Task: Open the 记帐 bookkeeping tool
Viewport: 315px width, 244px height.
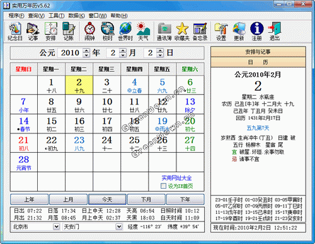Action: click(69, 31)
